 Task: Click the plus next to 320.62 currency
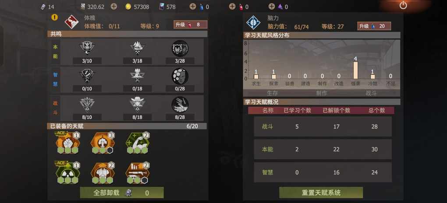click(114, 7)
